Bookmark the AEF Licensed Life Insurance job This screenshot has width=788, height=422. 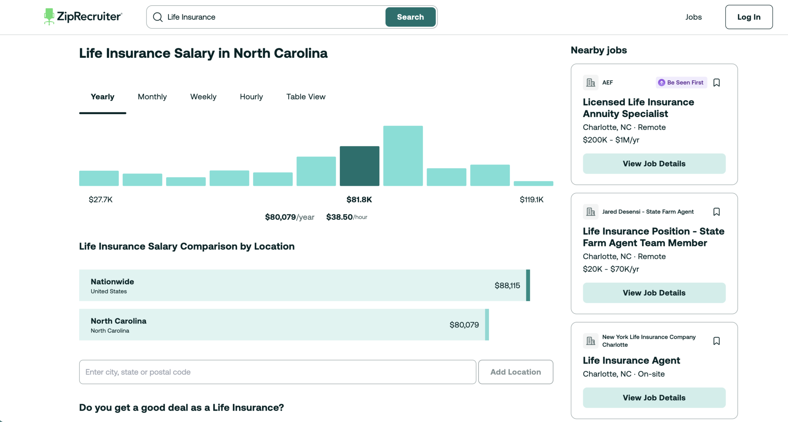716,83
